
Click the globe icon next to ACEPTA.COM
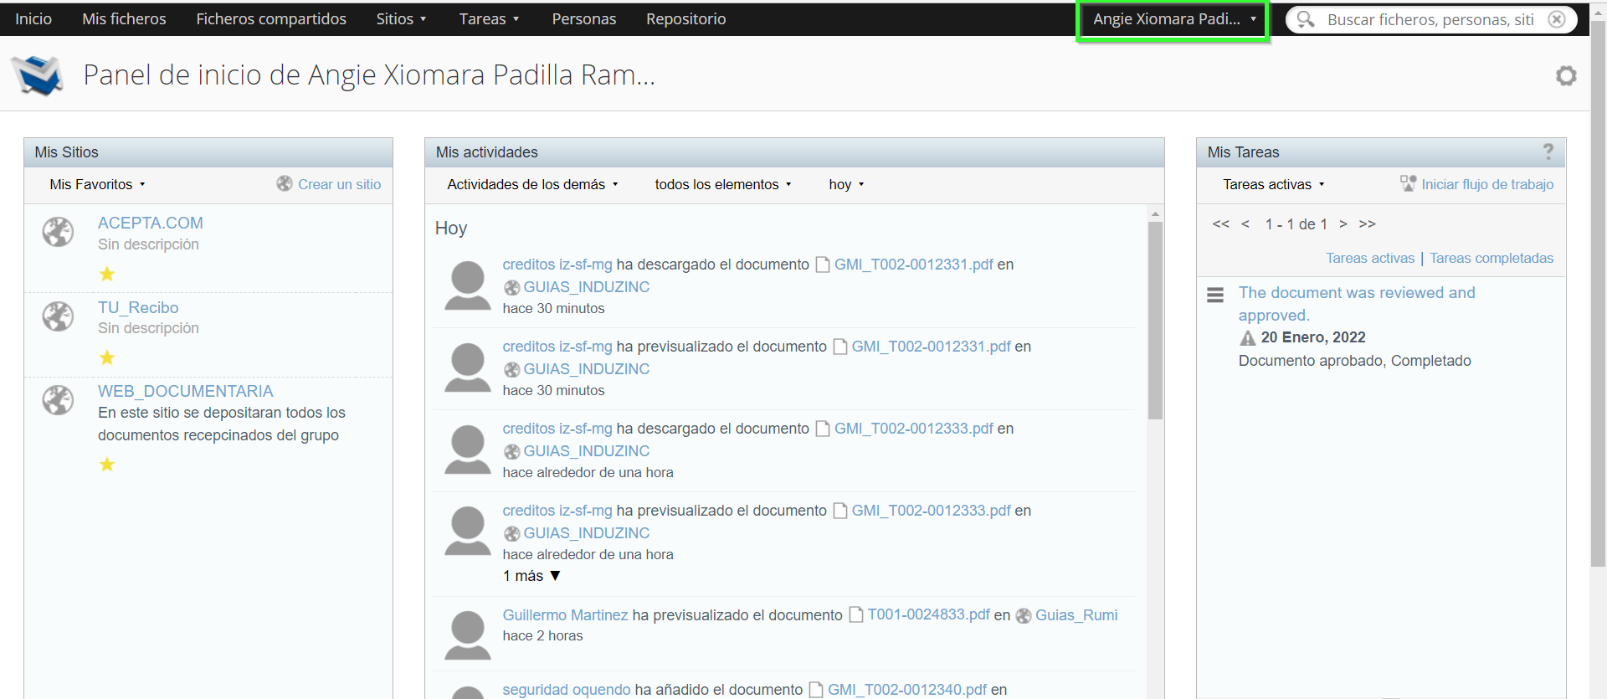[x=59, y=232]
